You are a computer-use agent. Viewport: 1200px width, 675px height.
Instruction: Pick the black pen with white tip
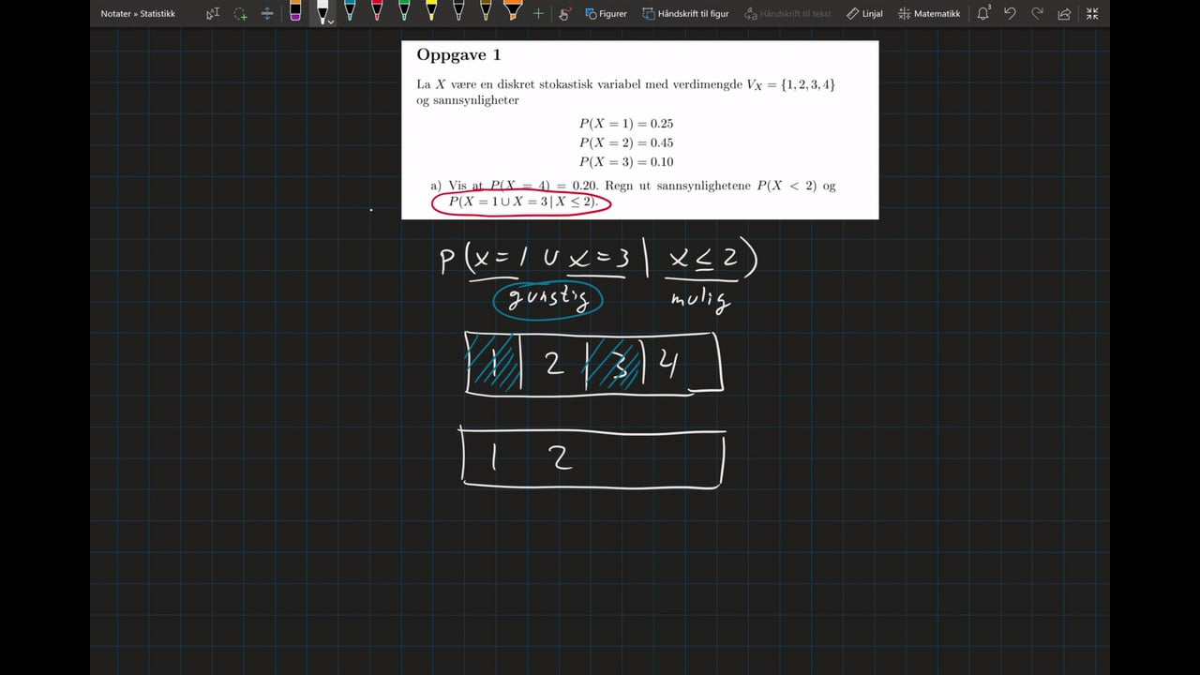click(x=458, y=12)
